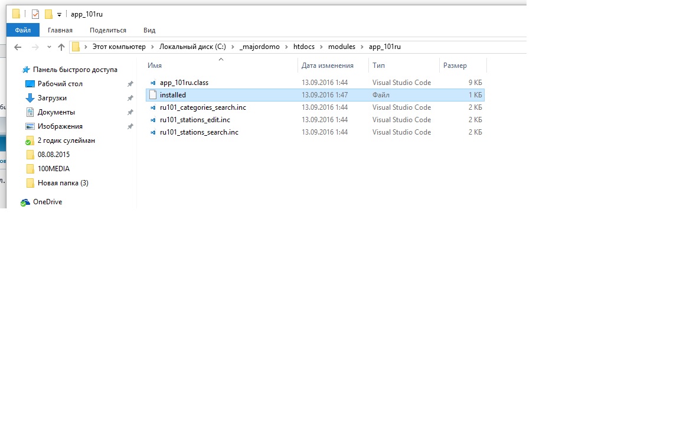Open the recent locations dropdown arrow
Image resolution: width=680 pixels, height=425 pixels.
(x=49, y=47)
